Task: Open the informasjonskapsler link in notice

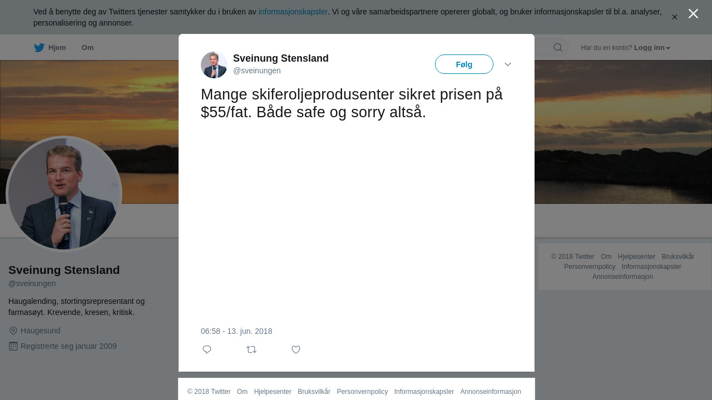Action: click(293, 12)
